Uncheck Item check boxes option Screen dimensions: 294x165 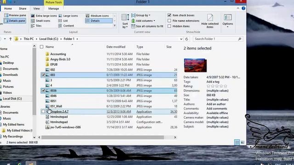170,15
